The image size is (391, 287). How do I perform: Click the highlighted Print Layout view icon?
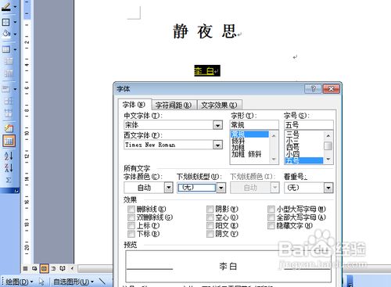(44, 268)
